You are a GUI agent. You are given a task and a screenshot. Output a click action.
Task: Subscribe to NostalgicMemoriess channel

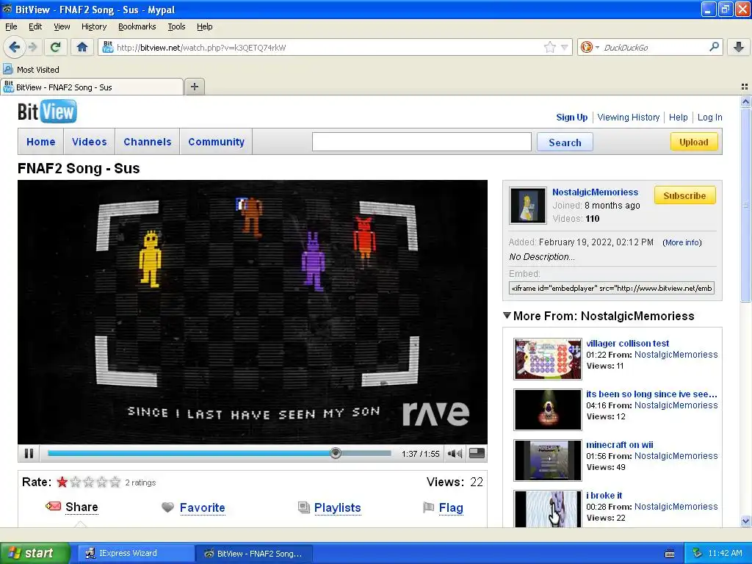pyautogui.click(x=684, y=195)
